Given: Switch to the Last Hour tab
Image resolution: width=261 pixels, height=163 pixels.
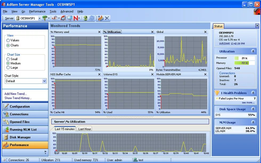Looking at the screenshot, I should [85, 129].
